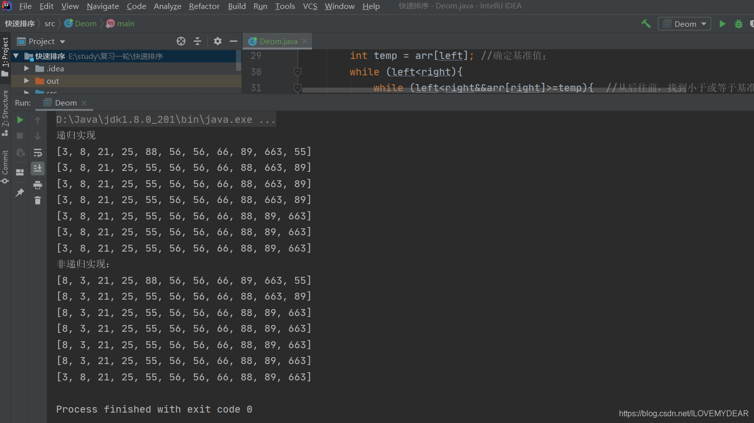The image size is (754, 423).
Task: Click the java.exe command line in console
Action: pyautogui.click(x=166, y=119)
